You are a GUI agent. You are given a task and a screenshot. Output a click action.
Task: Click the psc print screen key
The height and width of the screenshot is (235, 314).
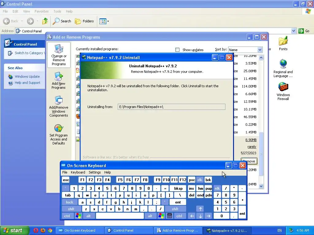coord(192,180)
